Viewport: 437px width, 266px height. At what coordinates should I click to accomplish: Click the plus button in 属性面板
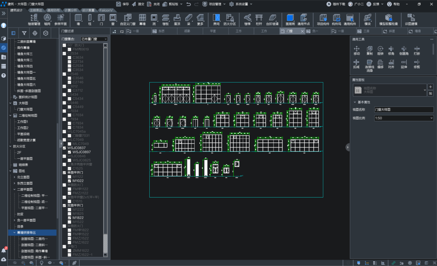point(430,87)
